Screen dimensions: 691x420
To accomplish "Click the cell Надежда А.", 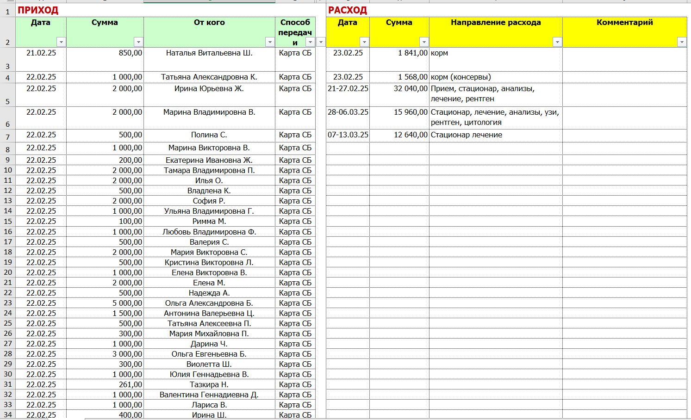I will pyautogui.click(x=210, y=293).
